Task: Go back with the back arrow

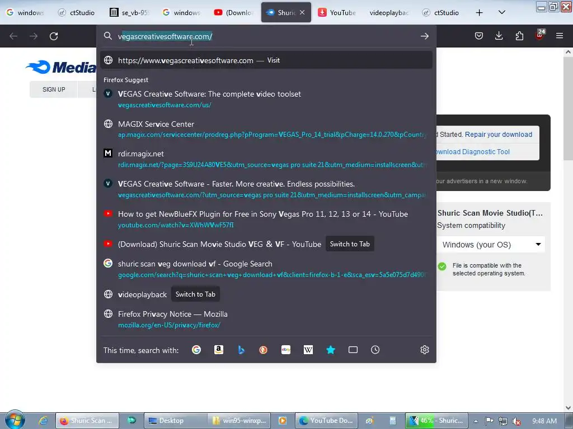Action: click(x=13, y=36)
